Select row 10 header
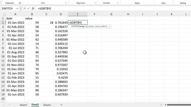The image size is (191, 107). click(3, 56)
